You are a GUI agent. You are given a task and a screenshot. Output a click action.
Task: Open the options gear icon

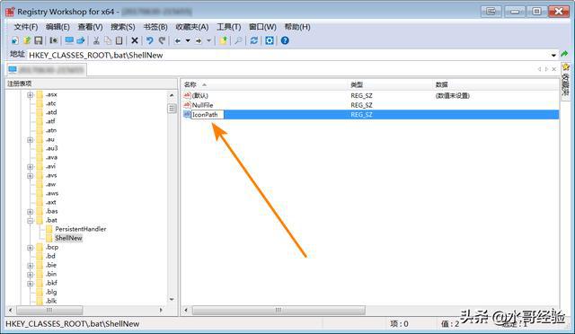pyautogui.click(x=270, y=40)
